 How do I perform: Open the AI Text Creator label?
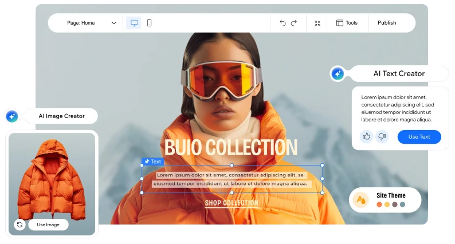(399, 74)
